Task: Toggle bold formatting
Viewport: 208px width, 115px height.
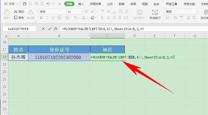Action: [x=41, y=18]
